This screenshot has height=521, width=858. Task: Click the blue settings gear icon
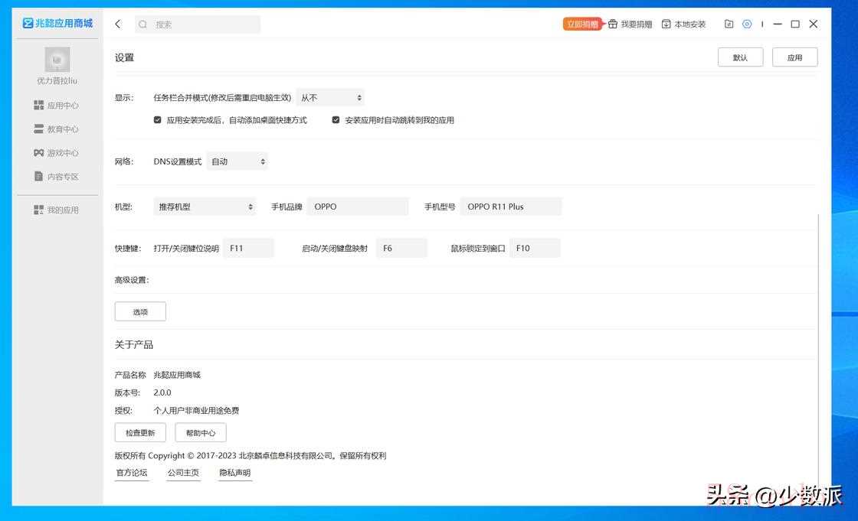[x=747, y=24]
